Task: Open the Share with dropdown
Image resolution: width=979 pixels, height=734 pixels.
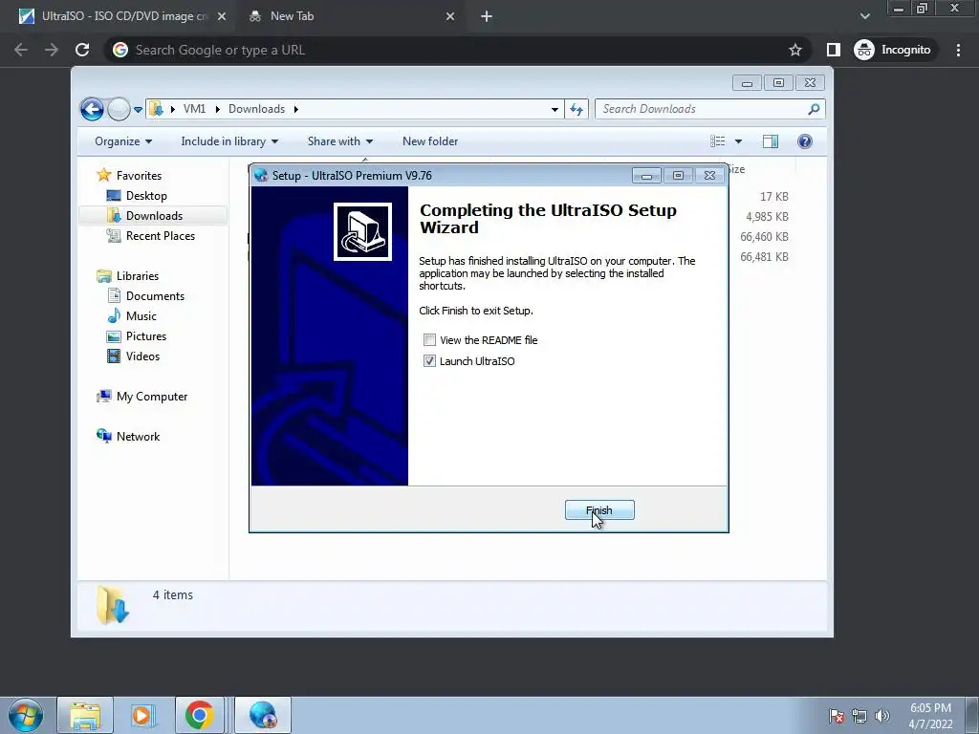Action: 339,141
